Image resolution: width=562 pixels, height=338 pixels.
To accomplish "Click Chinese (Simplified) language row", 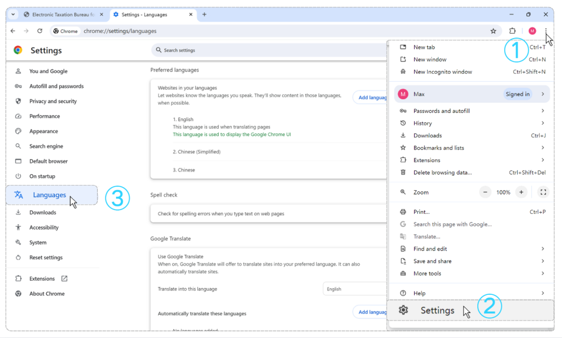I will pyautogui.click(x=196, y=152).
